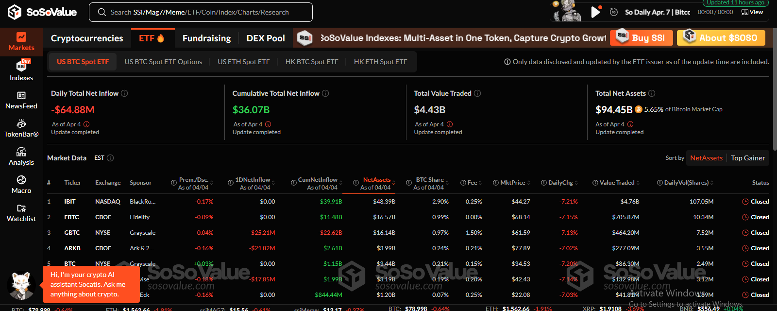Click the 10-second rewind audio icon

[614, 12]
